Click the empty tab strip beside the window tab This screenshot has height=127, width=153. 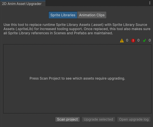pyautogui.click(x=96, y=3)
